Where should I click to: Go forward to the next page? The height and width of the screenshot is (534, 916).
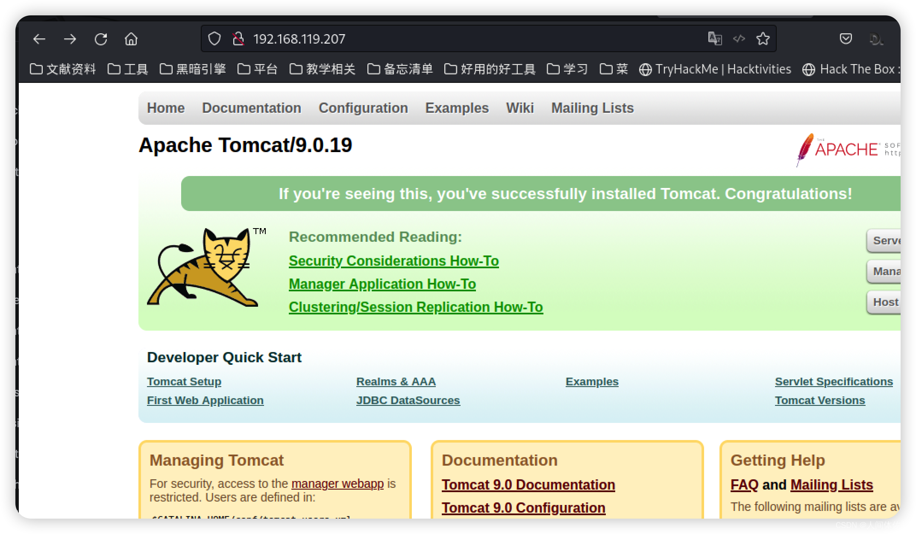[70, 39]
